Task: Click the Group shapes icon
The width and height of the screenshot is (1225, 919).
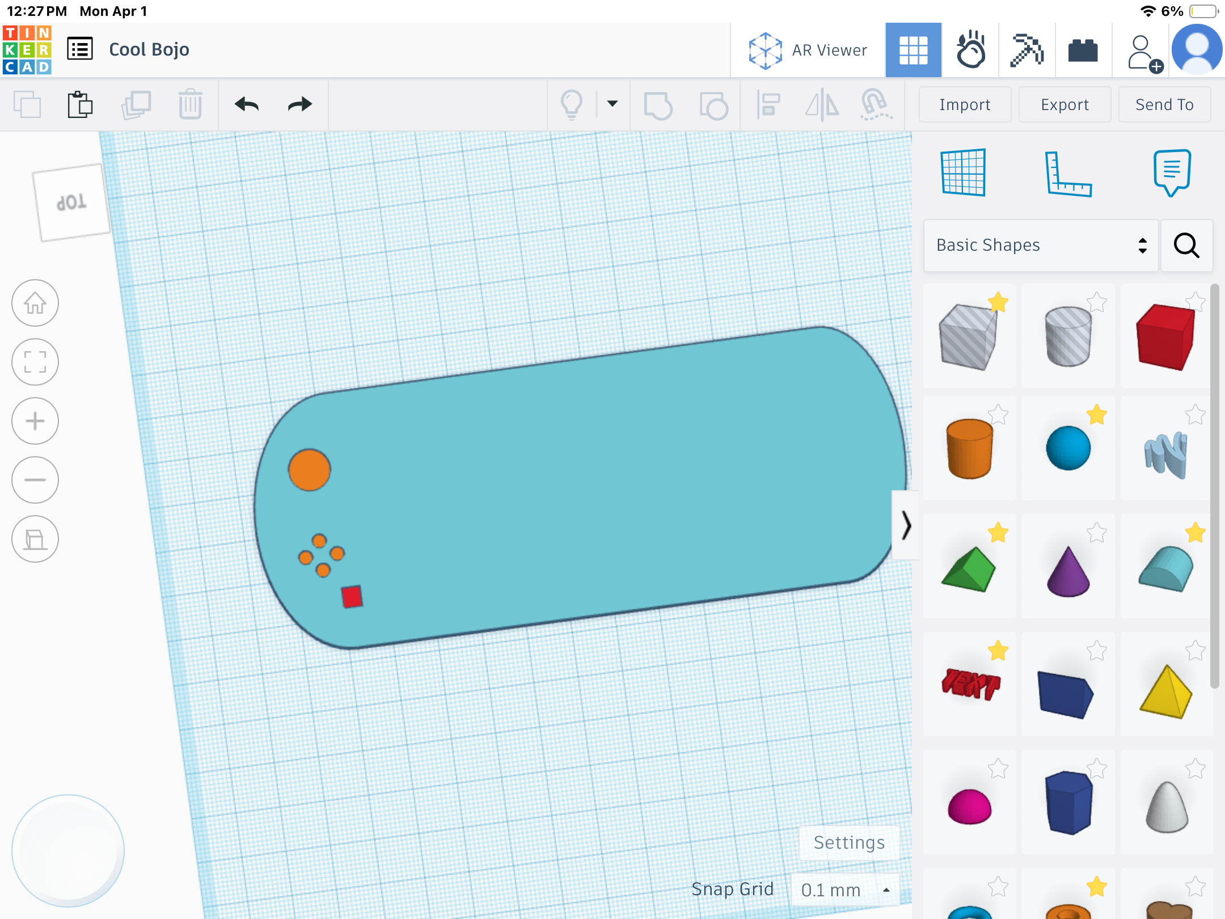Action: 658,105
